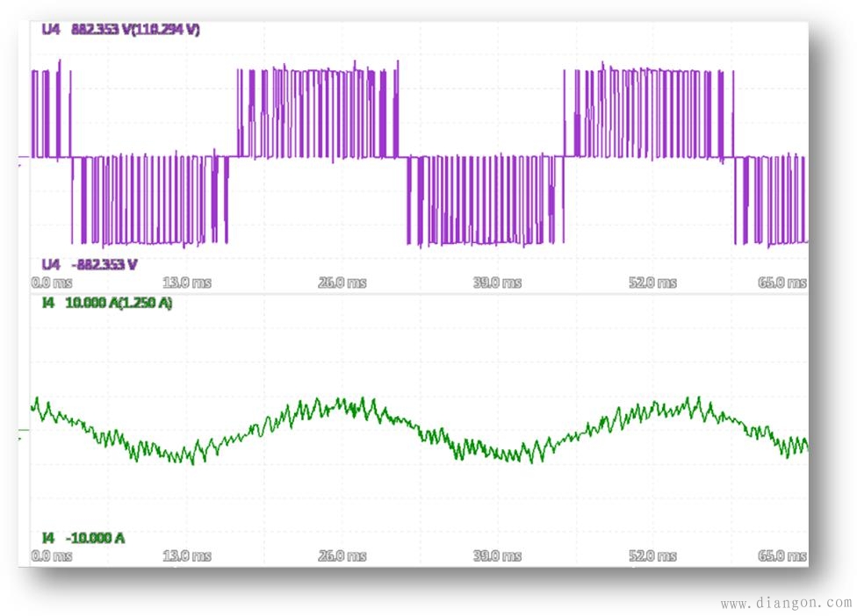
Task: Click the U4 -882.353 V lower scale label
Action: point(90,264)
